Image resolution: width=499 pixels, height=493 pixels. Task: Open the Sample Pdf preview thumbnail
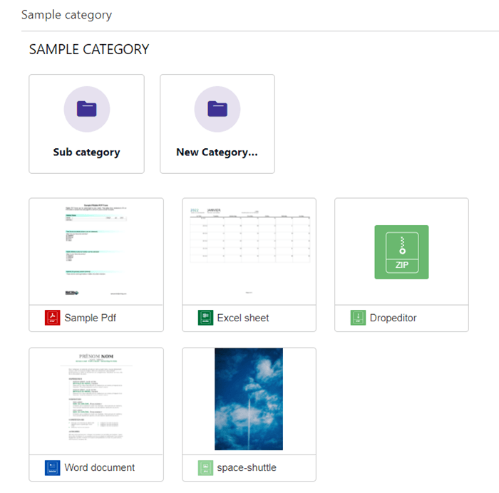click(x=96, y=251)
